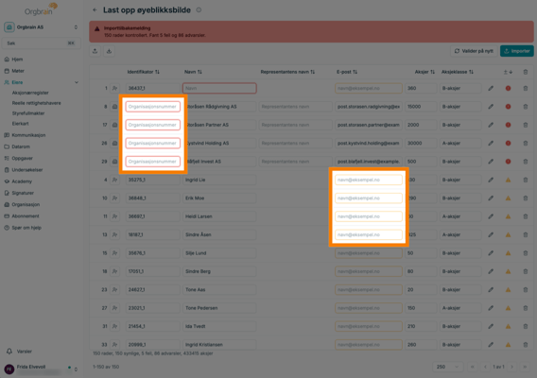Image resolution: width=537 pixels, height=378 pixels.
Task: Sort table by Navn column
Action: 193,72
